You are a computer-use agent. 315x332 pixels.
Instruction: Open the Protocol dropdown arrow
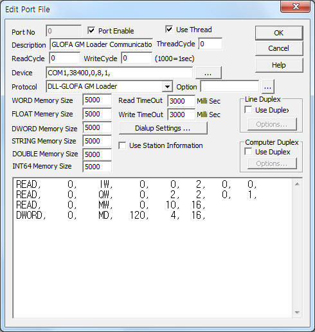167,87
